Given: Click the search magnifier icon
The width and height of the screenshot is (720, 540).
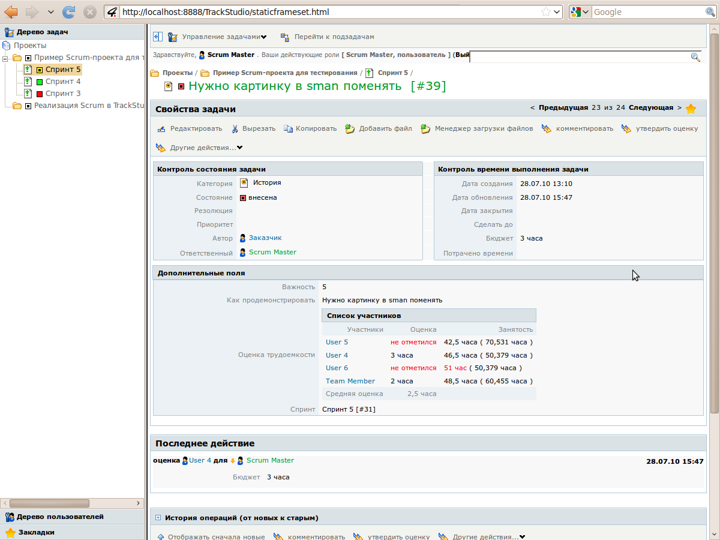Looking at the screenshot, I should point(695,57).
